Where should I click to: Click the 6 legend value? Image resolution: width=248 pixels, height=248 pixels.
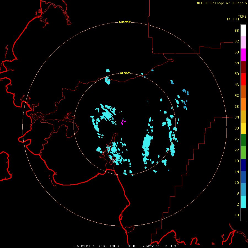coord(238,193)
